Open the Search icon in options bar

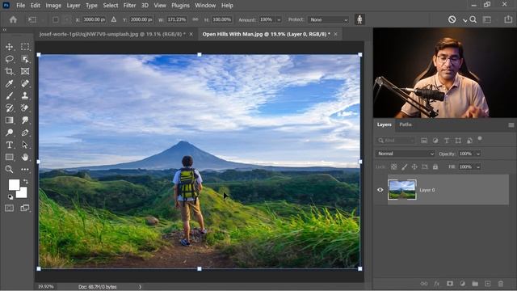pos(473,19)
